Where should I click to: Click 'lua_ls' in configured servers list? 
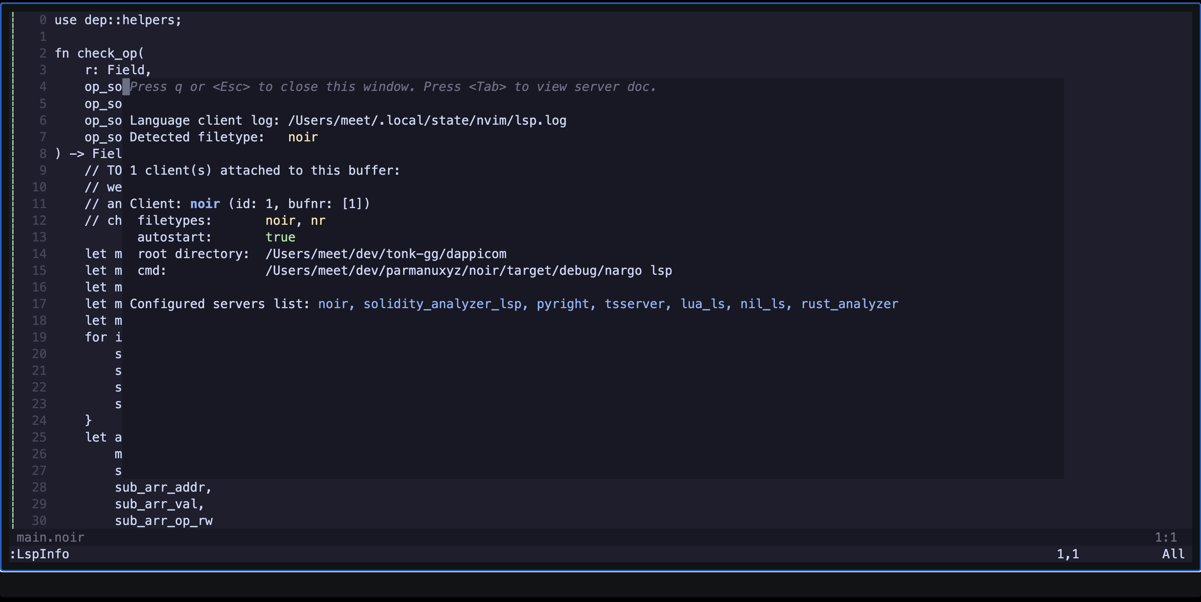pos(702,304)
